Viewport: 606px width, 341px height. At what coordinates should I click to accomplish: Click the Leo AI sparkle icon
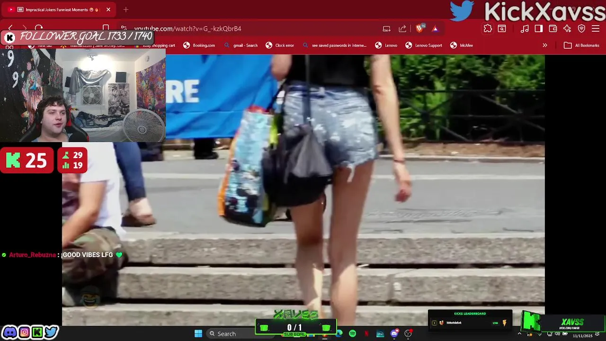click(x=567, y=29)
